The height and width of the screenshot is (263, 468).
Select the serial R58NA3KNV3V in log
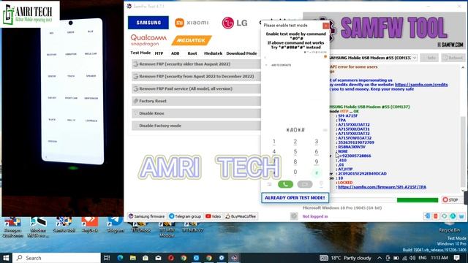(x=352, y=147)
